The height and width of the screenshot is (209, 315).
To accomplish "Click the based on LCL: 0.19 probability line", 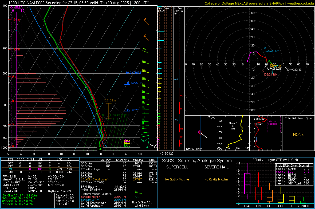I will pos(293,172).
